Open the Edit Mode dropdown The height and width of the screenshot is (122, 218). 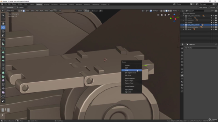pyautogui.click(x=12, y=11)
